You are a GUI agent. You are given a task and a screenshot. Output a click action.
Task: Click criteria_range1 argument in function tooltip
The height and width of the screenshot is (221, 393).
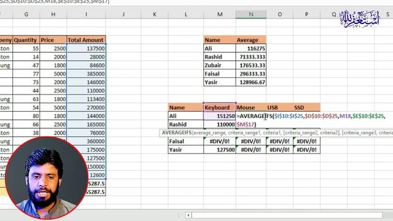(x=244, y=133)
